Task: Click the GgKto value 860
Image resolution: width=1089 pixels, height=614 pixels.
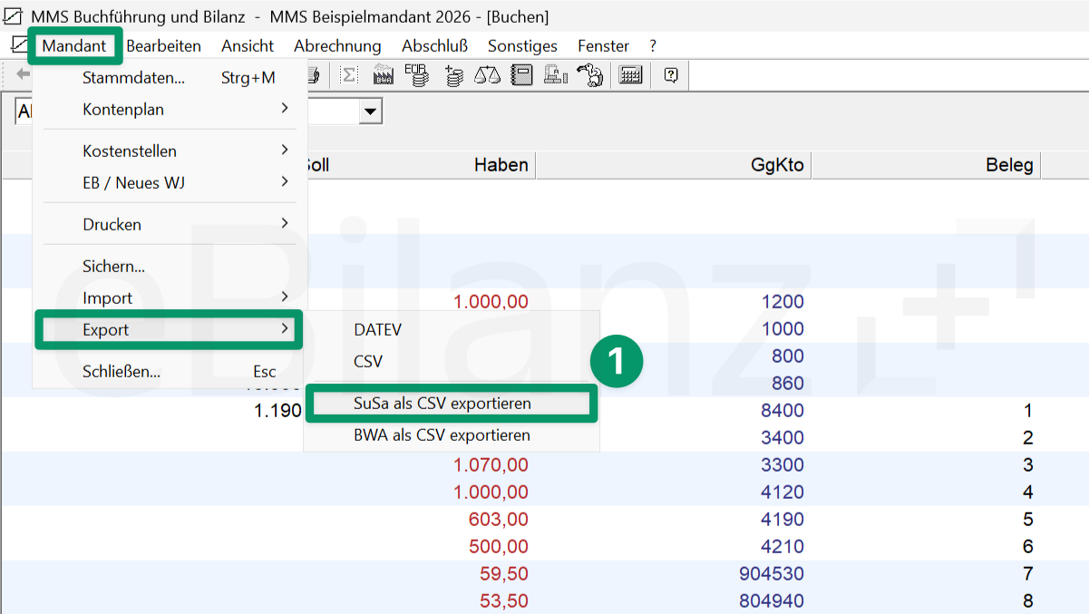Action: tap(788, 384)
